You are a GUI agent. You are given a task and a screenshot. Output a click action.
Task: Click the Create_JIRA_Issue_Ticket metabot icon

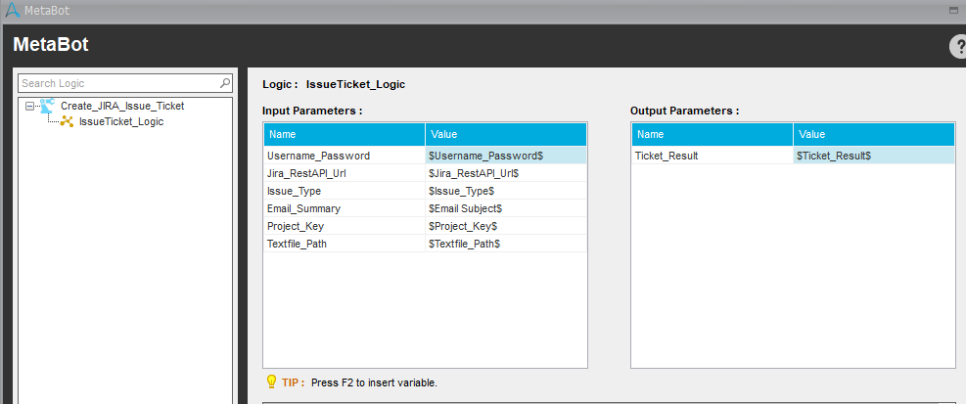47,106
